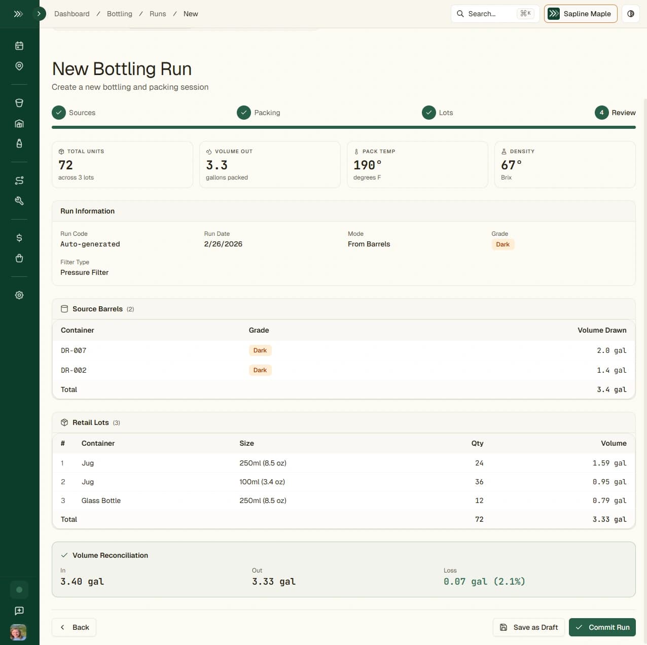The height and width of the screenshot is (645, 647).
Task: Open the calendar icon in the sidebar
Action: (19, 46)
